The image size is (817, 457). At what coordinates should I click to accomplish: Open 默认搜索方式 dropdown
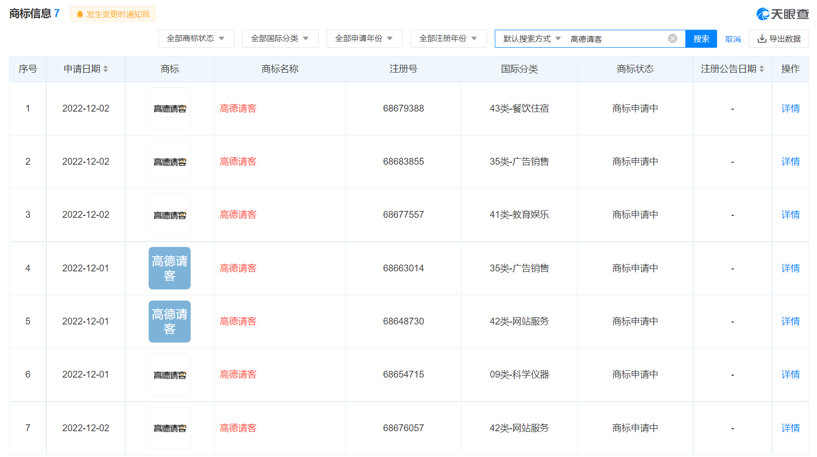coord(532,38)
